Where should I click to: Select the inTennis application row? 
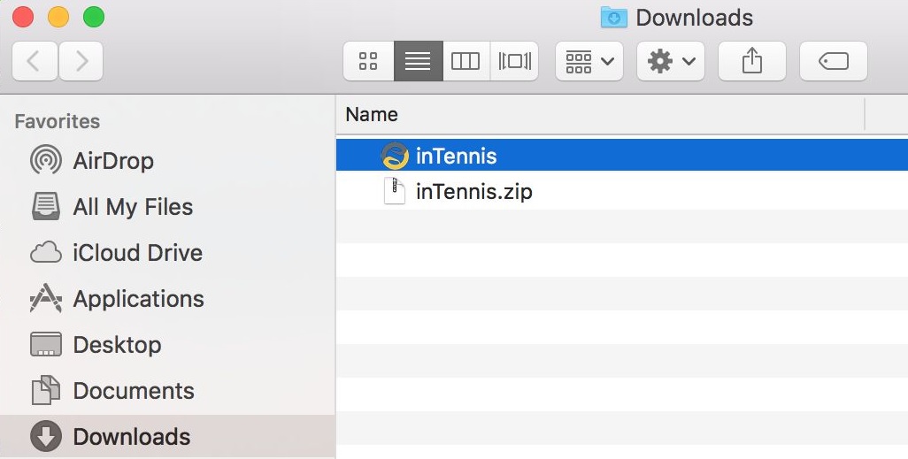pyautogui.click(x=622, y=155)
